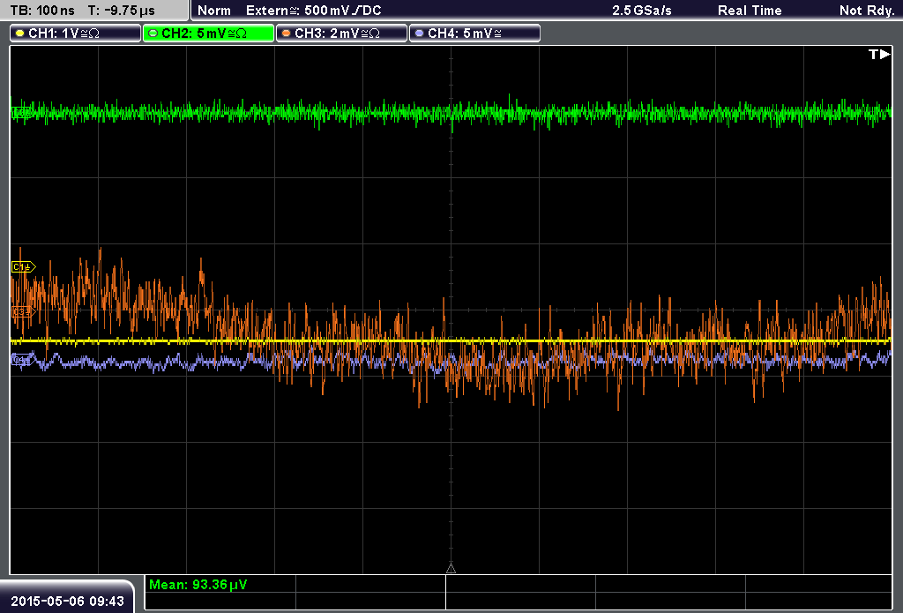Image resolution: width=903 pixels, height=613 pixels.
Task: Select the CH2: 5mV channel tab
Action: [208, 34]
